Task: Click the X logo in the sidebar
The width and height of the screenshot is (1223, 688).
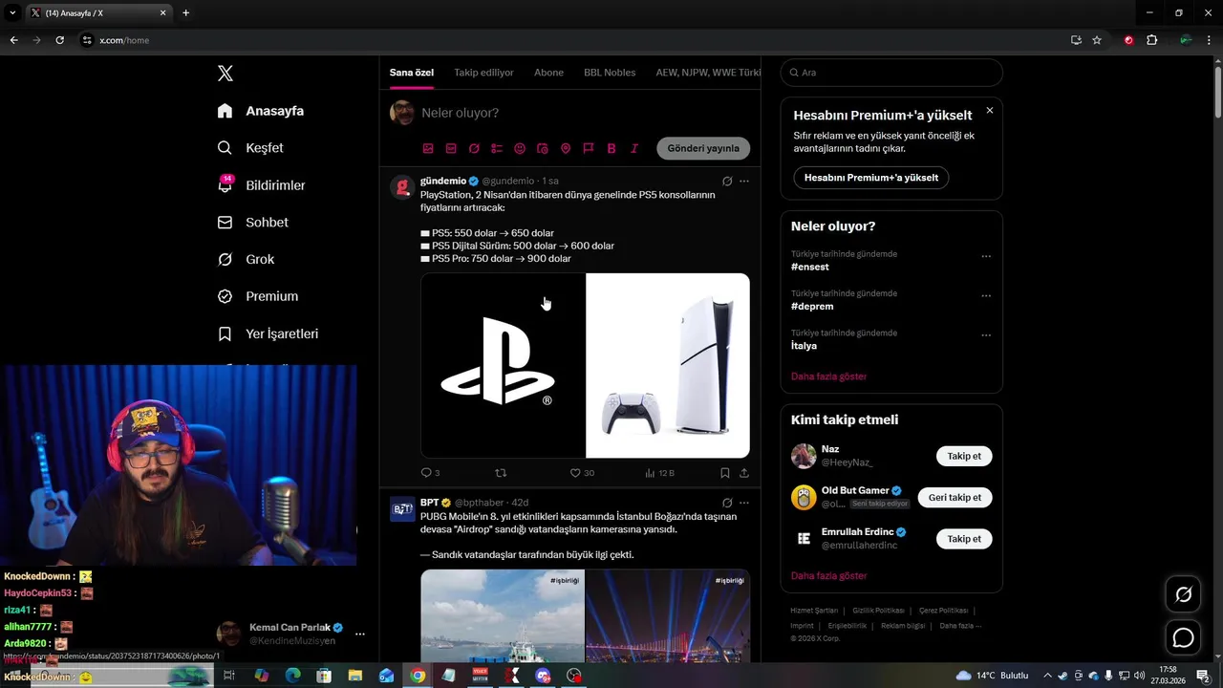Action: click(x=225, y=74)
